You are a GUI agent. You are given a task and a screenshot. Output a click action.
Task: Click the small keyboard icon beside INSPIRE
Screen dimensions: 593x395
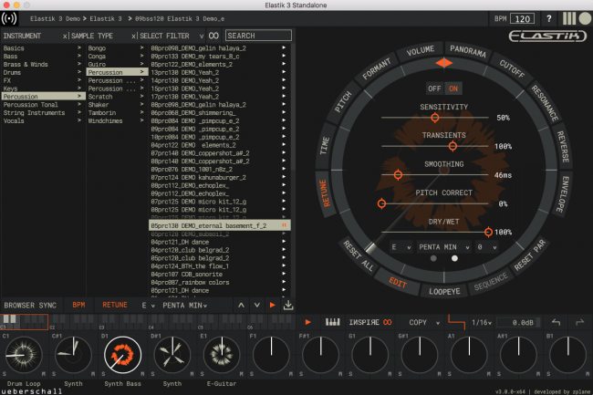(333, 322)
